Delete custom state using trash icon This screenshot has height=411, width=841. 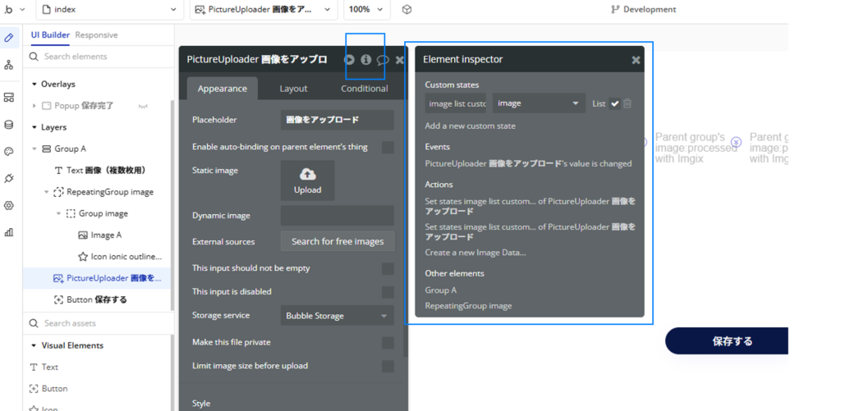[627, 103]
